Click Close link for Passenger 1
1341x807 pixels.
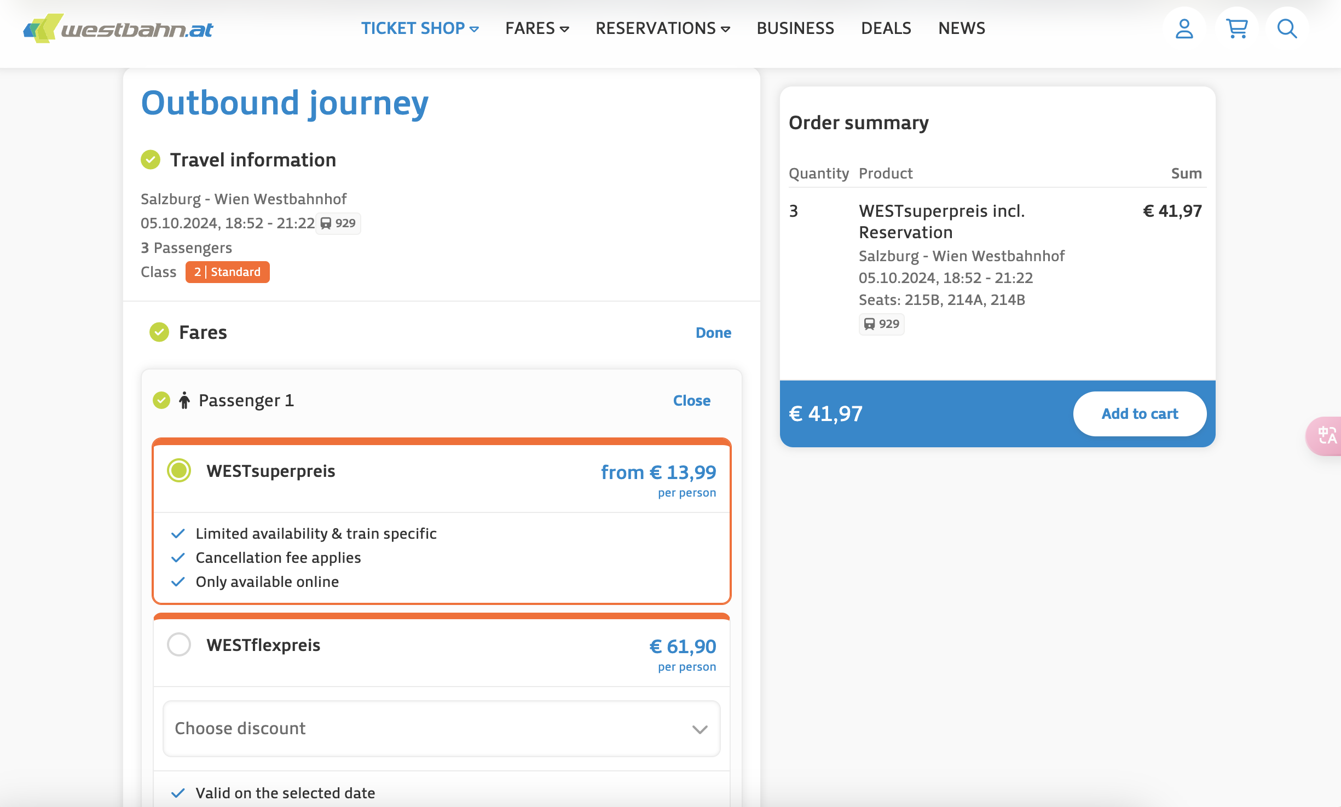692,401
